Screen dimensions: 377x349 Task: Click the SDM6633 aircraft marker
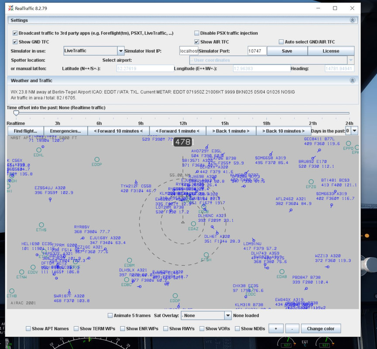[332, 205]
